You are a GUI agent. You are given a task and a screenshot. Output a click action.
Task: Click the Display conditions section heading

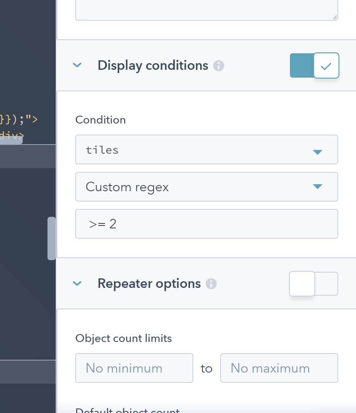152,65
